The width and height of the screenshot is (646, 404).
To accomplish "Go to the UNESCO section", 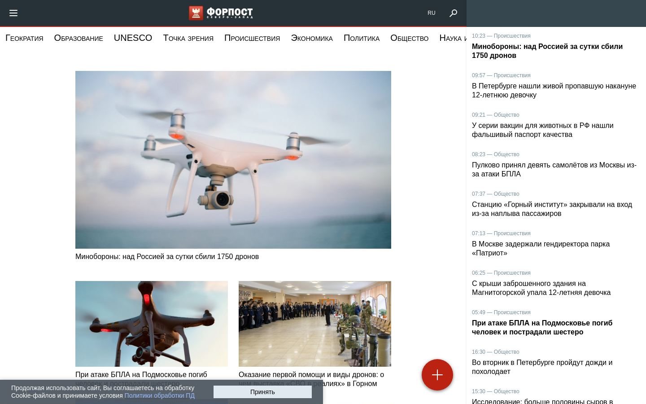I will (133, 38).
